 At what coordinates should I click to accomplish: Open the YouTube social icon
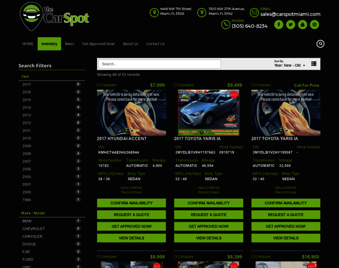(x=302, y=25)
